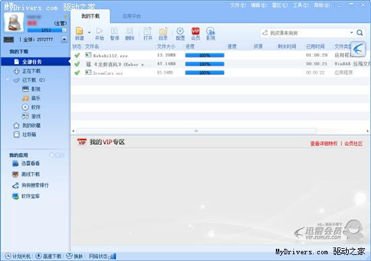Open the 会员社区 link
The image size is (371, 261).
point(353,144)
